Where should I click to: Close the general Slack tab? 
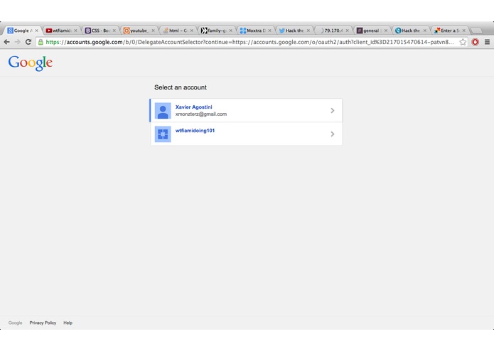(x=386, y=31)
